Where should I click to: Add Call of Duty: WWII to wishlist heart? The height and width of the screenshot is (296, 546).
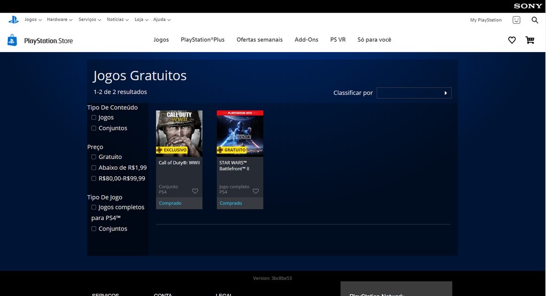point(195,191)
